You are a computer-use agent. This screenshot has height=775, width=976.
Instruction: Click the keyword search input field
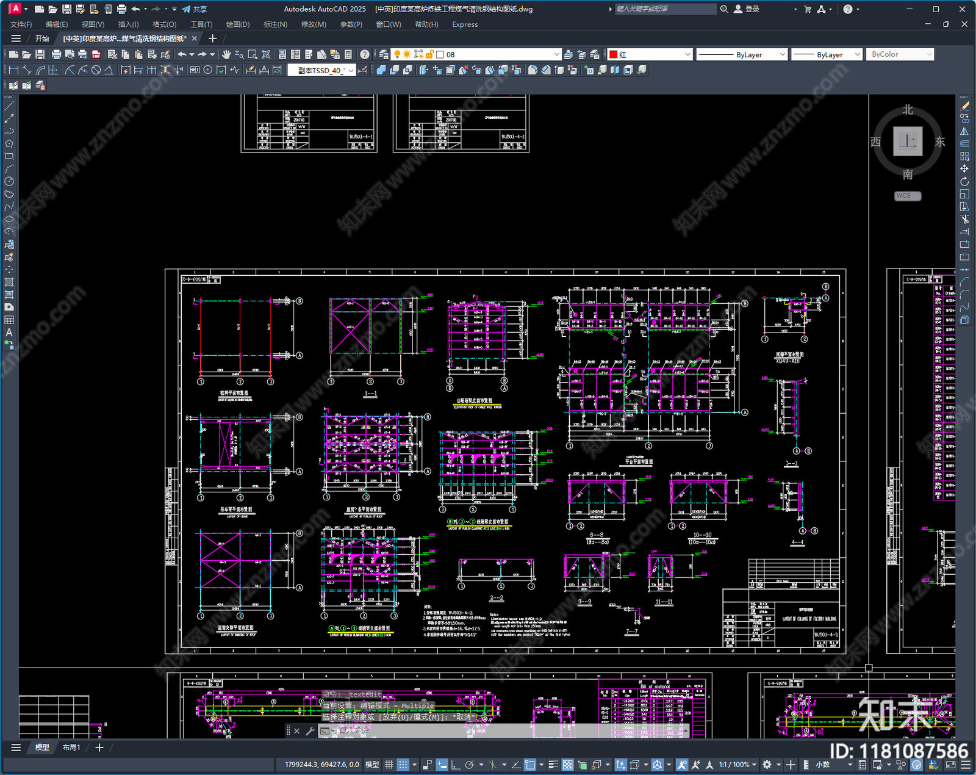[x=665, y=9]
